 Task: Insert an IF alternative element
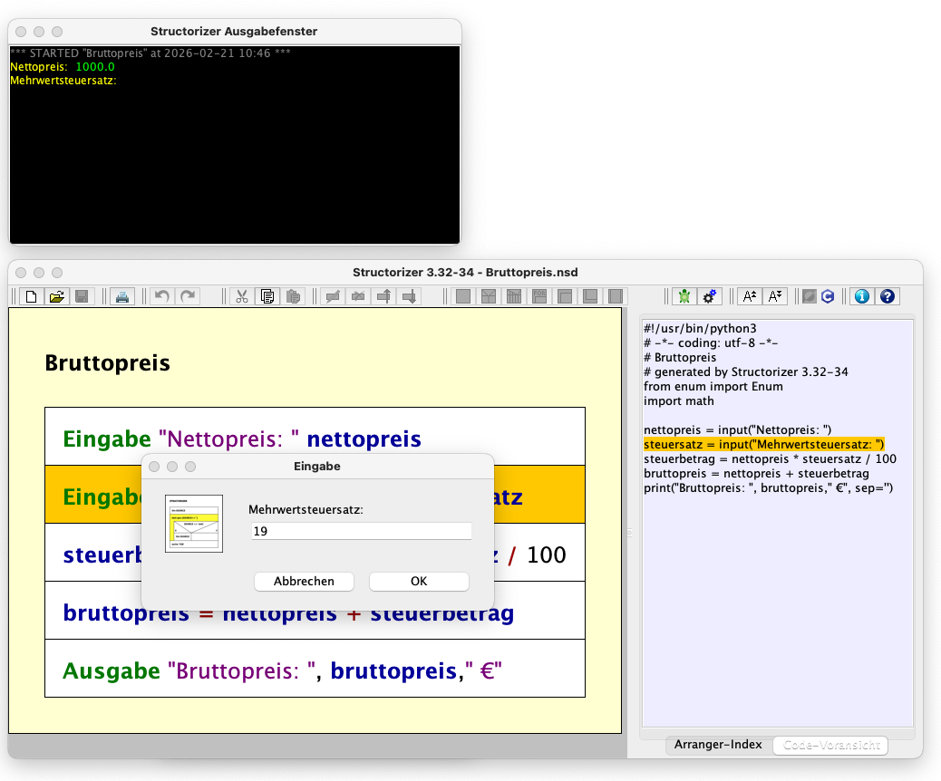click(490, 296)
